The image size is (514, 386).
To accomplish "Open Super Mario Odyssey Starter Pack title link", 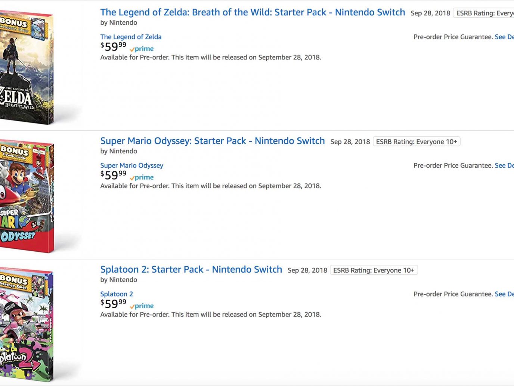I will click(x=213, y=141).
